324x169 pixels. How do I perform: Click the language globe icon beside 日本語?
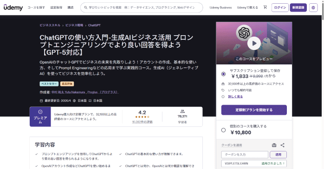pyautogui.click(x=74, y=101)
